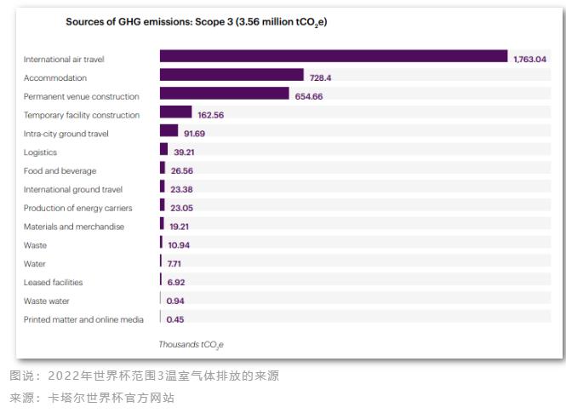Click the Sources of GHG emissions chart title
Viewport: 566px width, 419px height.
coord(196,22)
